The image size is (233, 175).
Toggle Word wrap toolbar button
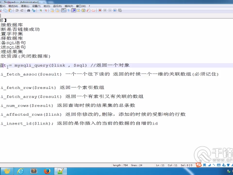click(x=64, y=10)
